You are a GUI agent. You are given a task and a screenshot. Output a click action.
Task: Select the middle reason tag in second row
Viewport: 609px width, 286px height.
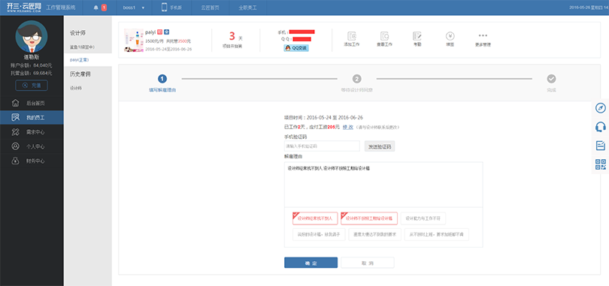pyautogui.click(x=374, y=234)
